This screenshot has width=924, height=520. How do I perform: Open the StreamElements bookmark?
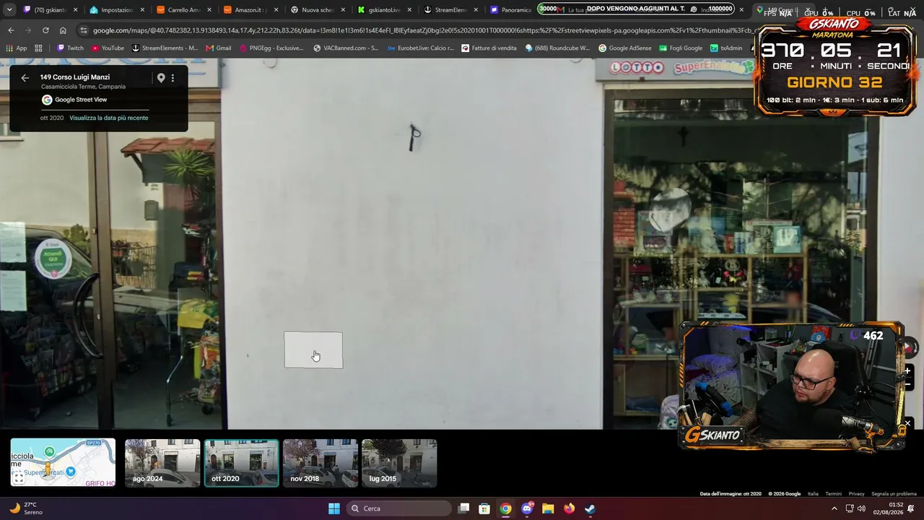(x=165, y=48)
